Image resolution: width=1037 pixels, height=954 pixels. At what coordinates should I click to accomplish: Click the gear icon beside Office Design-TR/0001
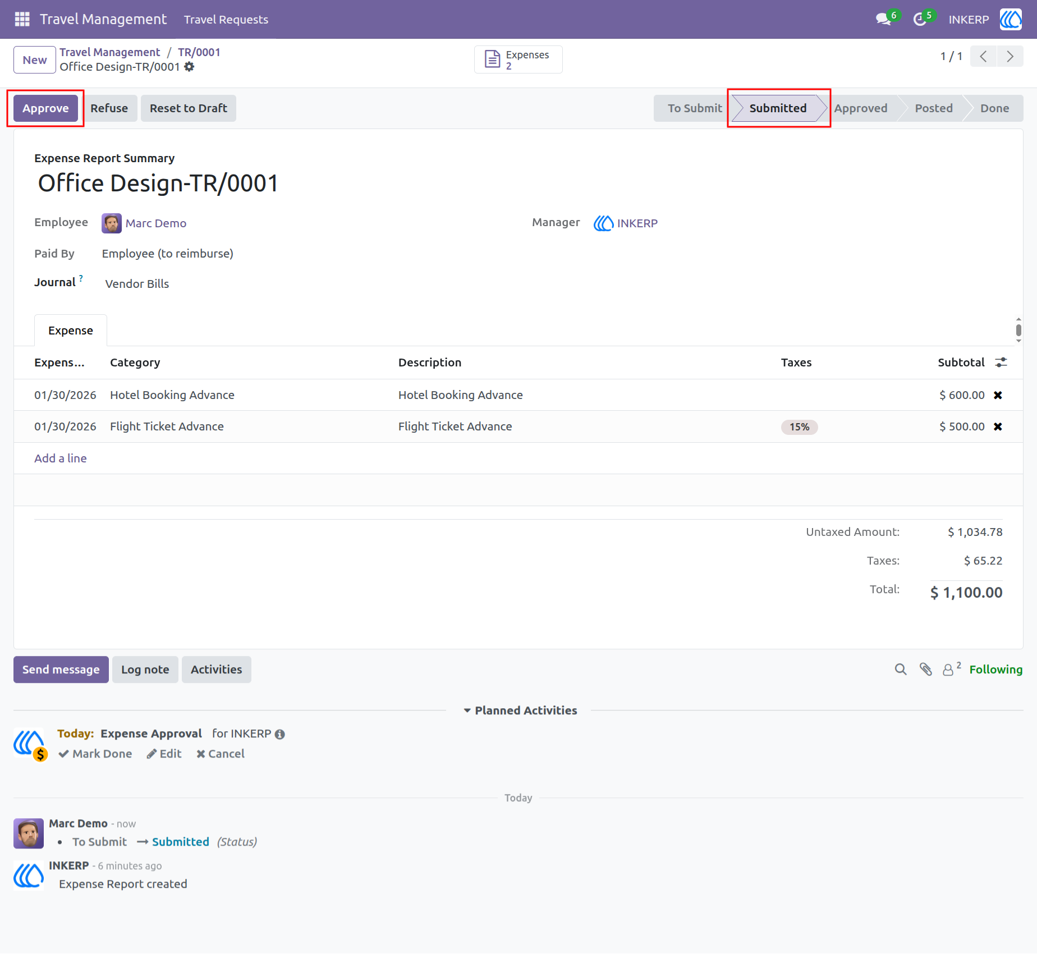[x=190, y=67]
